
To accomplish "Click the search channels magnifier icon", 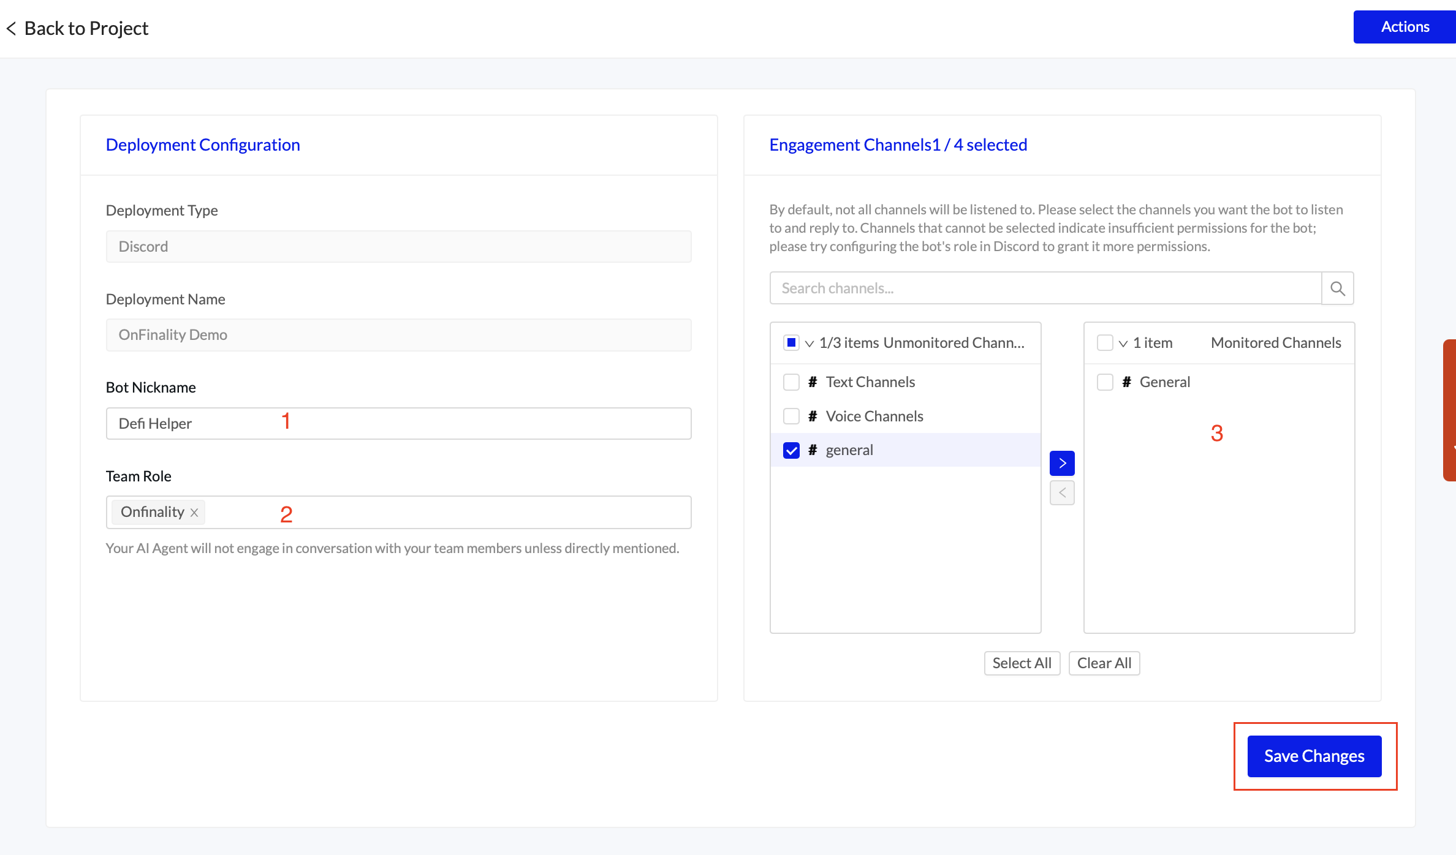I will pos(1337,288).
